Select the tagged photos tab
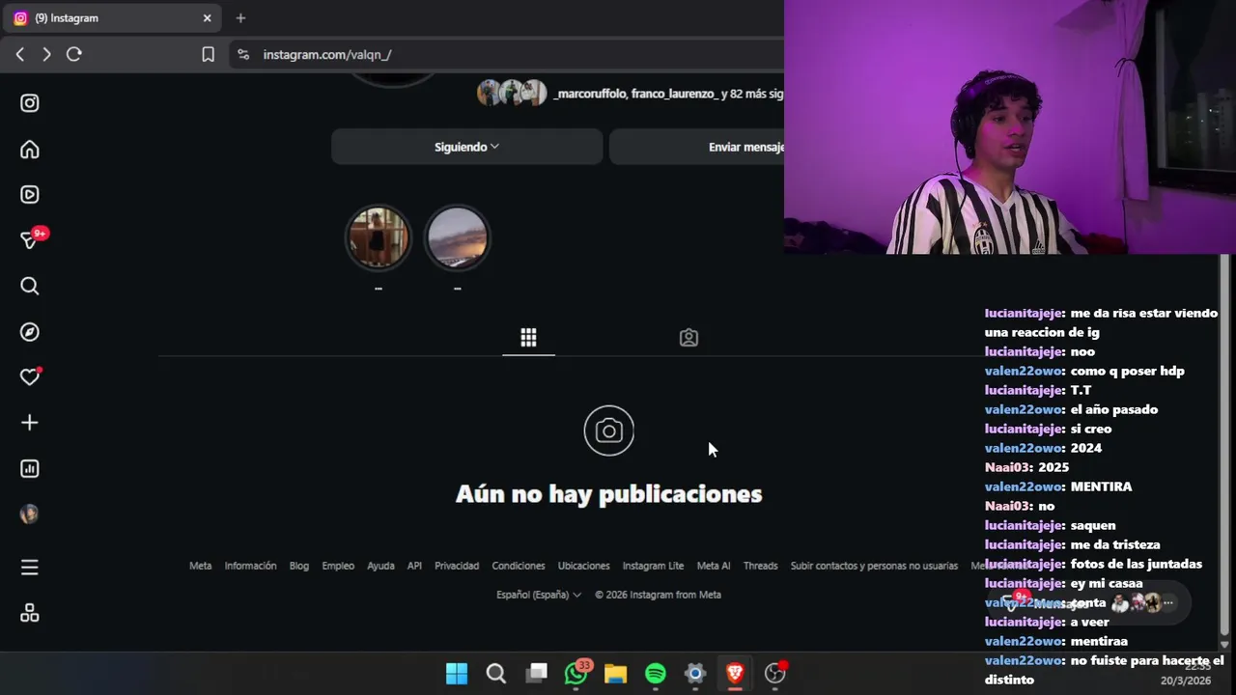 (x=688, y=337)
